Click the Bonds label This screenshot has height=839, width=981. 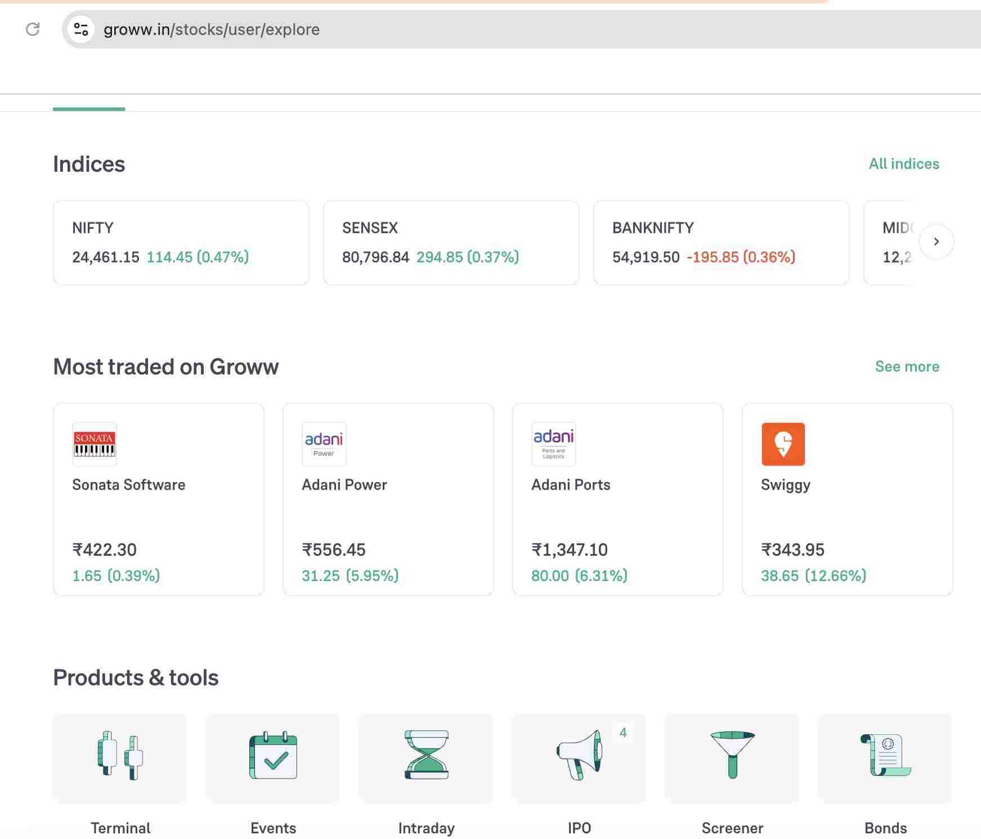[885, 828]
